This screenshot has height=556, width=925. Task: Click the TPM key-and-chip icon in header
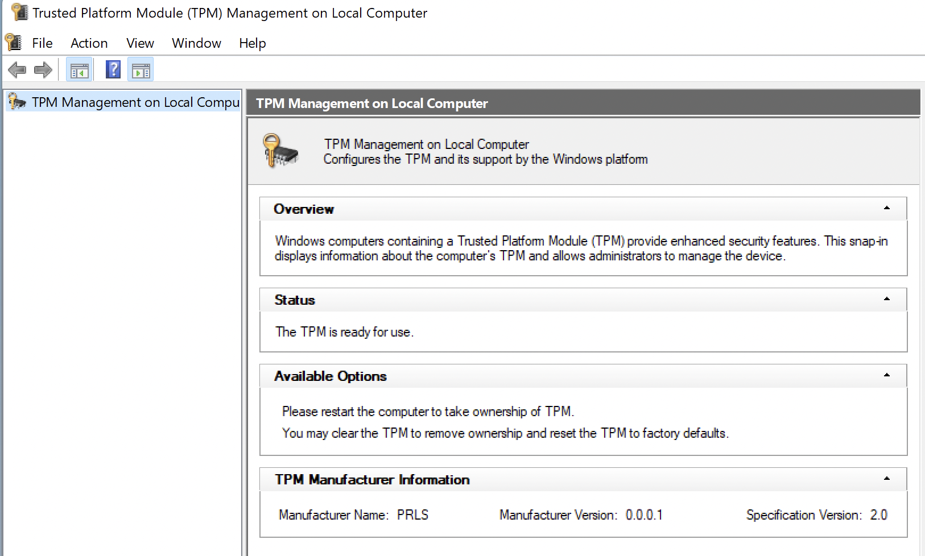pos(280,151)
